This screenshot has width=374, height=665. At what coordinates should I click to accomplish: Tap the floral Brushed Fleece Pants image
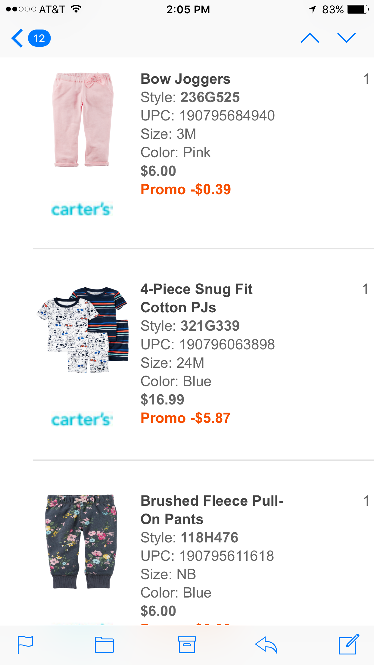click(x=81, y=541)
